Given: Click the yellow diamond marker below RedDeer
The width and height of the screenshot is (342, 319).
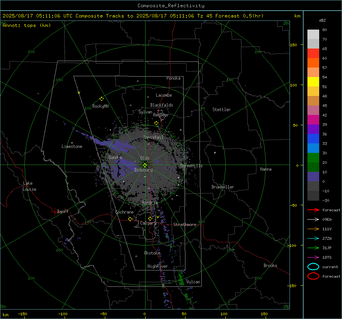Looking at the screenshot, I should coord(156,123).
